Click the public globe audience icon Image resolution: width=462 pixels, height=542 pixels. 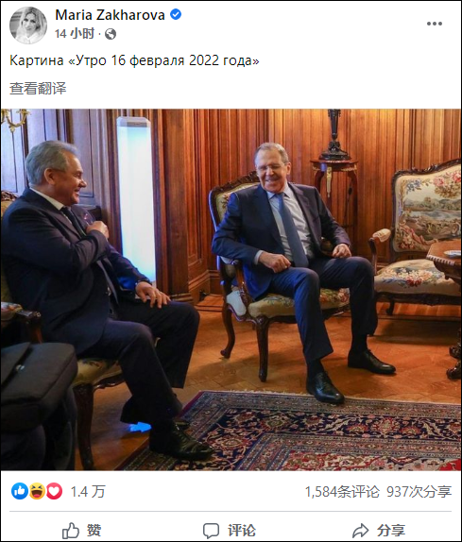click(111, 34)
